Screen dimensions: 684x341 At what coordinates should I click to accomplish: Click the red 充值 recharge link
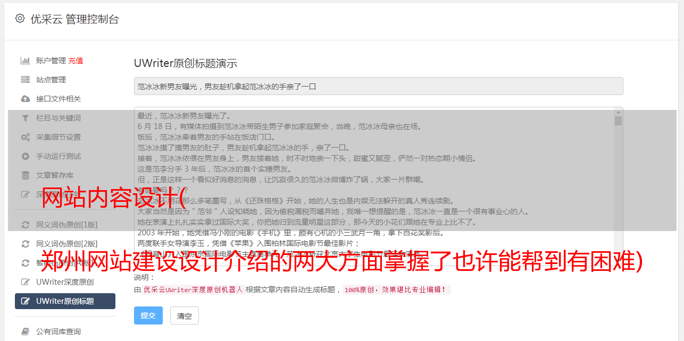click(76, 61)
